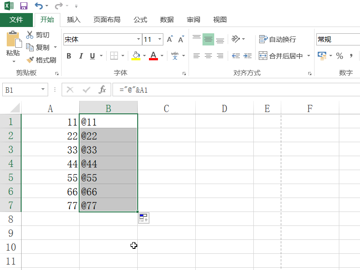Save the workbook using the floppy disk icon

pyautogui.click(x=24, y=6)
